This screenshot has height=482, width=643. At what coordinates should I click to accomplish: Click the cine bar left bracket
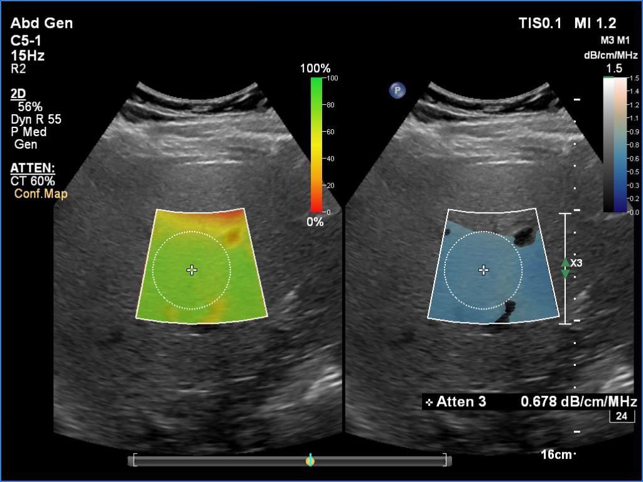131,461
